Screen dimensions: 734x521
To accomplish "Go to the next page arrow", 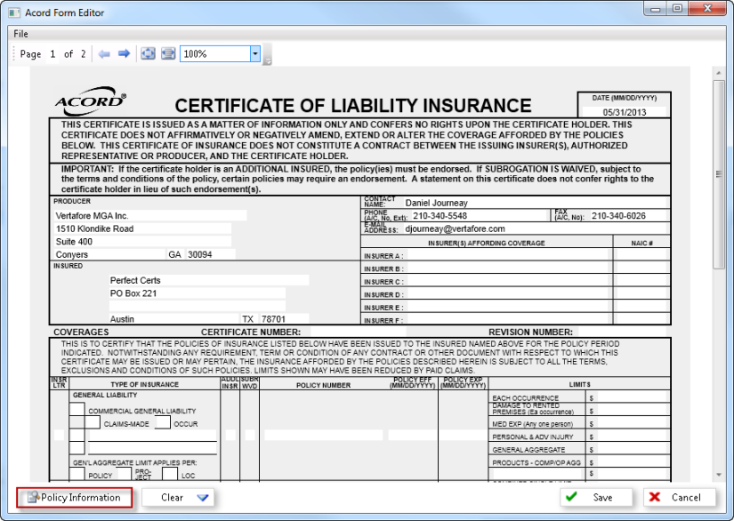I will click(125, 54).
